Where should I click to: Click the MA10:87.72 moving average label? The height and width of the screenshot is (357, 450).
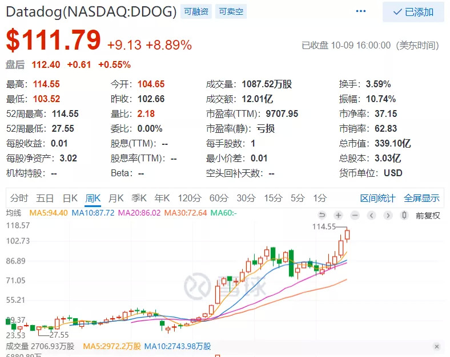point(93,213)
